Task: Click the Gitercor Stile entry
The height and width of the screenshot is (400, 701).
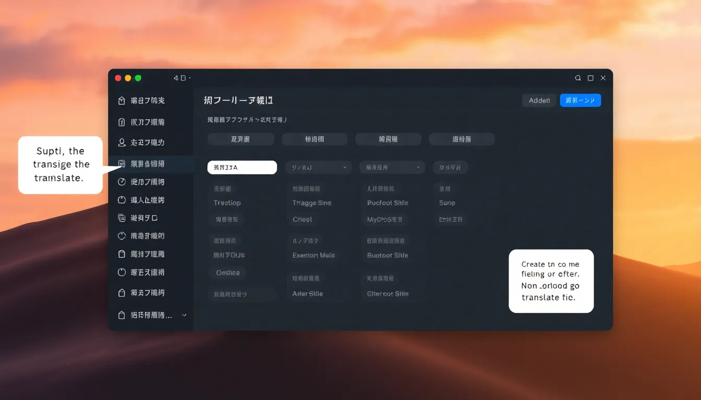Action: coord(388,294)
